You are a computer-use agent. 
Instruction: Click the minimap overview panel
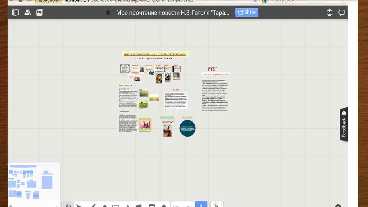[x=34, y=185]
